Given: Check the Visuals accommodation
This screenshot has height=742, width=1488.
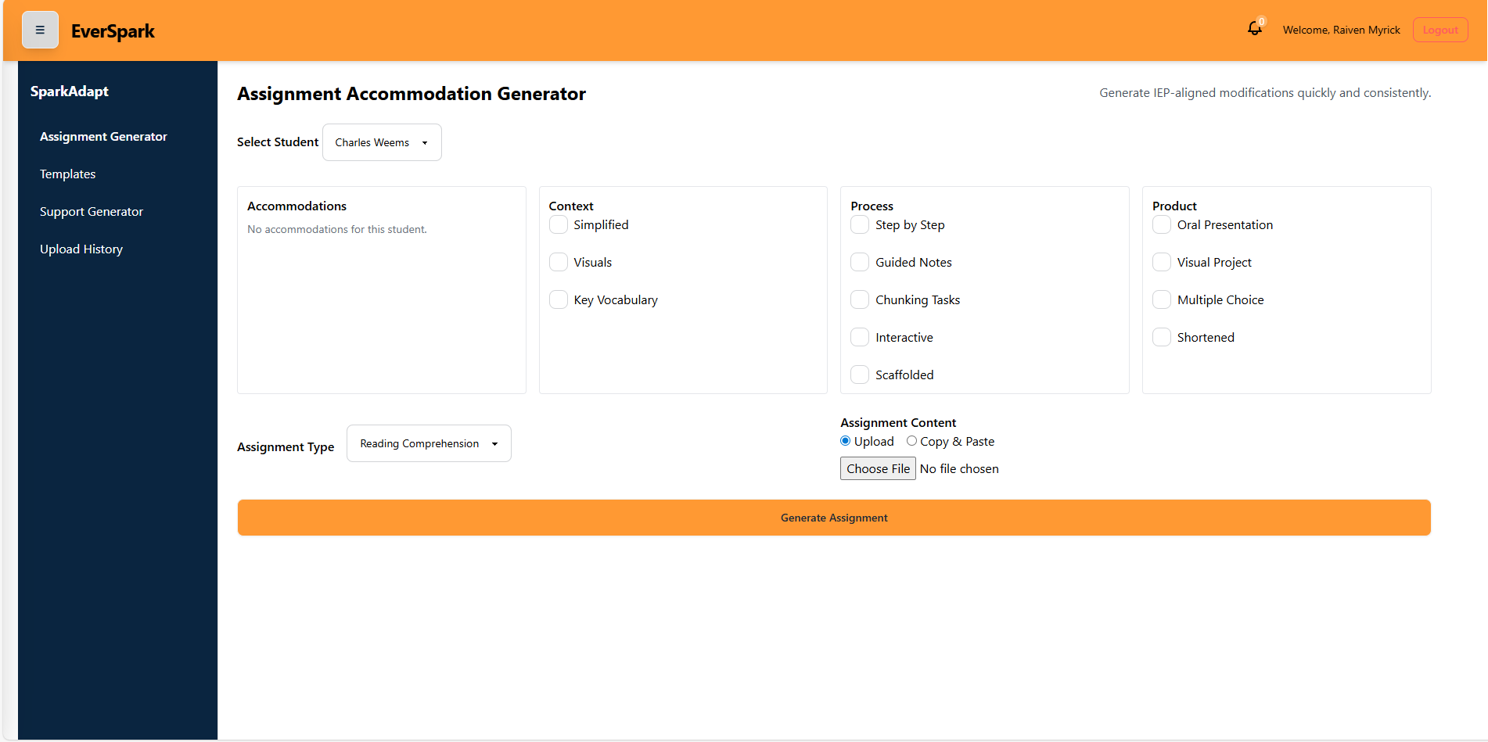Looking at the screenshot, I should pos(558,262).
